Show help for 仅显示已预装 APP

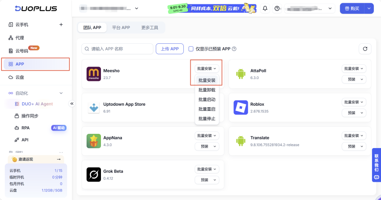234,49
